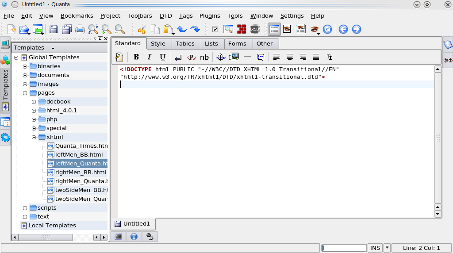
Task: Toggle the checkmark toolbar item
Action: pos(215,29)
